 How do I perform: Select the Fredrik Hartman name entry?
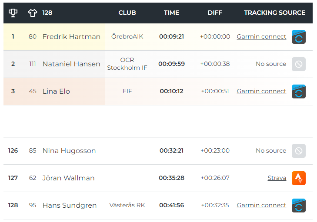click(71, 36)
